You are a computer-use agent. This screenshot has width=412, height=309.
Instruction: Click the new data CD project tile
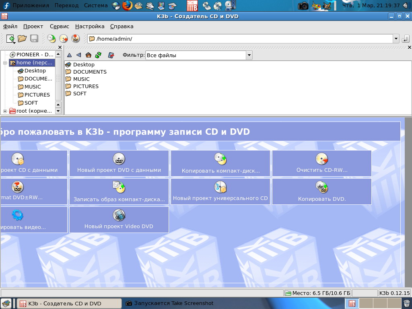coord(34,163)
